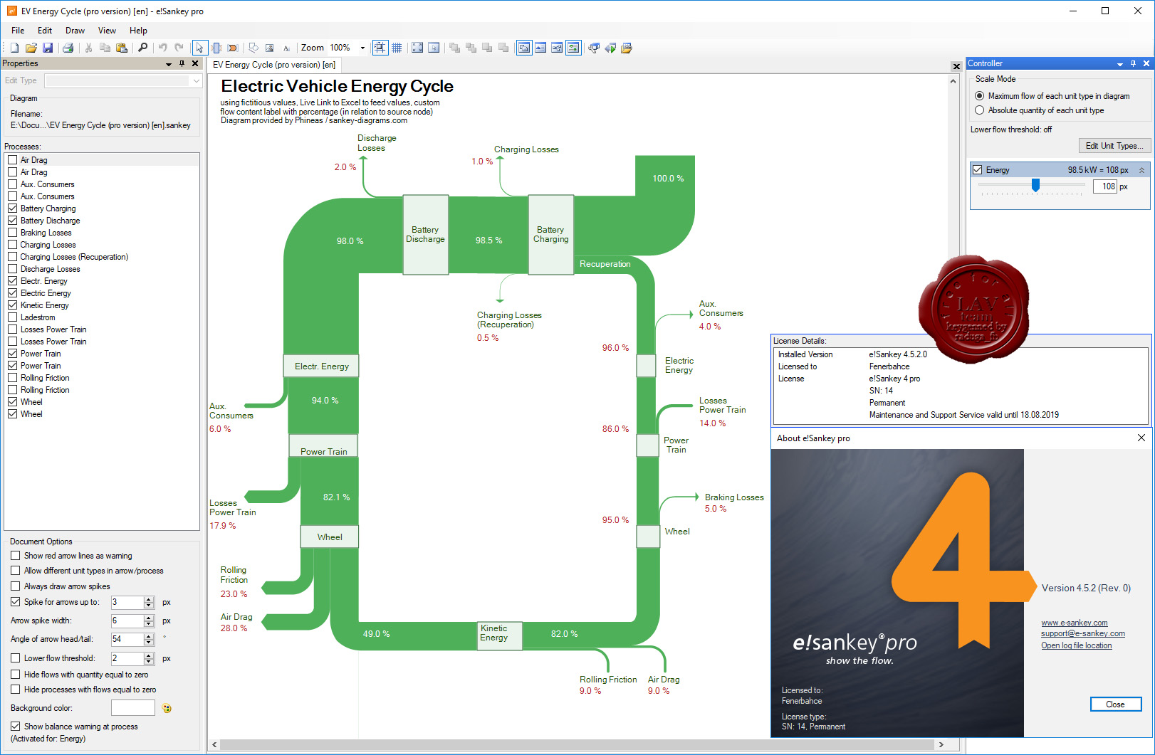
Task: Click the Paste clipboard icon
Action: (122, 48)
